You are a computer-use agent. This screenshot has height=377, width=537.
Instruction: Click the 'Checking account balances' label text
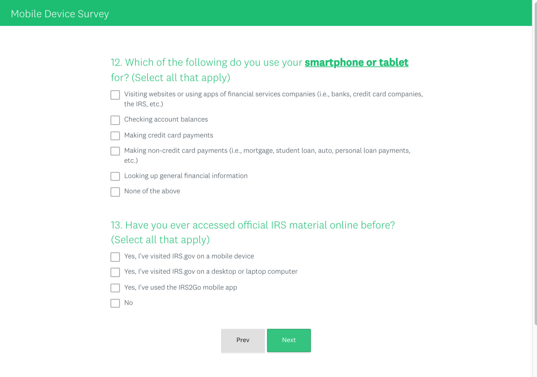[166, 119]
